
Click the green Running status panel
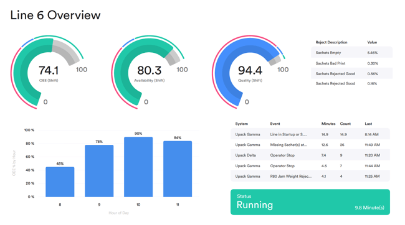click(310, 202)
